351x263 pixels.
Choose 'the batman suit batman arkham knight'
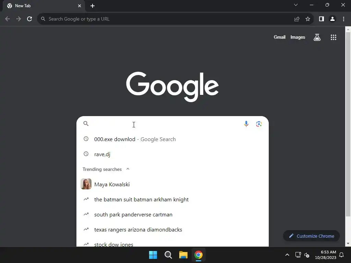[172, 199]
